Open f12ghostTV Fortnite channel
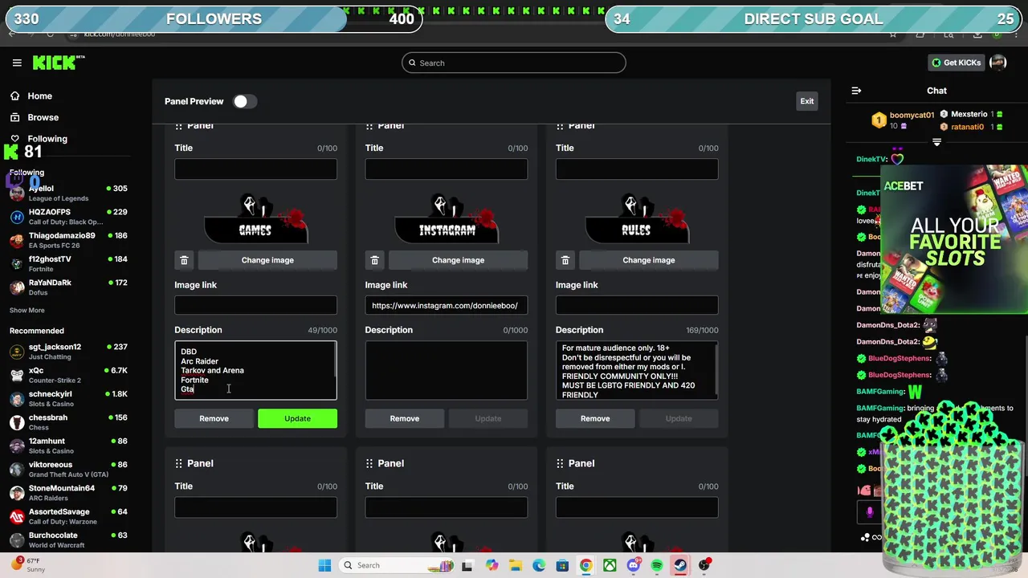 [x=68, y=264]
